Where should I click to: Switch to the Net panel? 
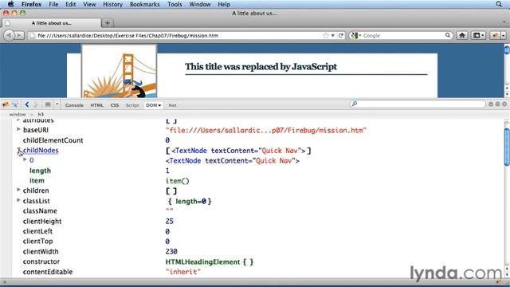[172, 105]
